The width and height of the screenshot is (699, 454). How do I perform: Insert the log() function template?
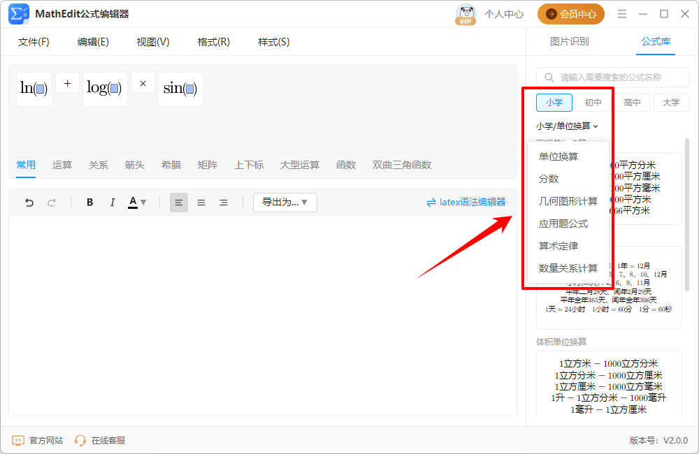click(x=105, y=89)
